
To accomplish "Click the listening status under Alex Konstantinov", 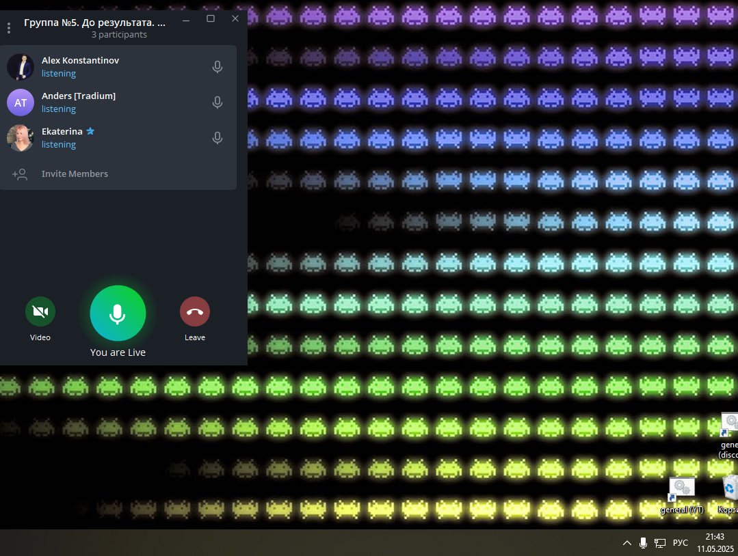I will tap(59, 73).
